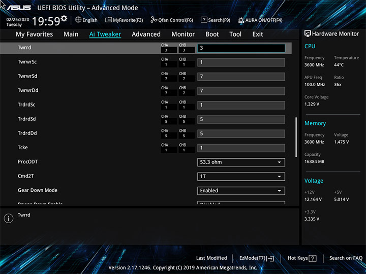Click the Hot Keys question mark icon

click(x=312, y=258)
